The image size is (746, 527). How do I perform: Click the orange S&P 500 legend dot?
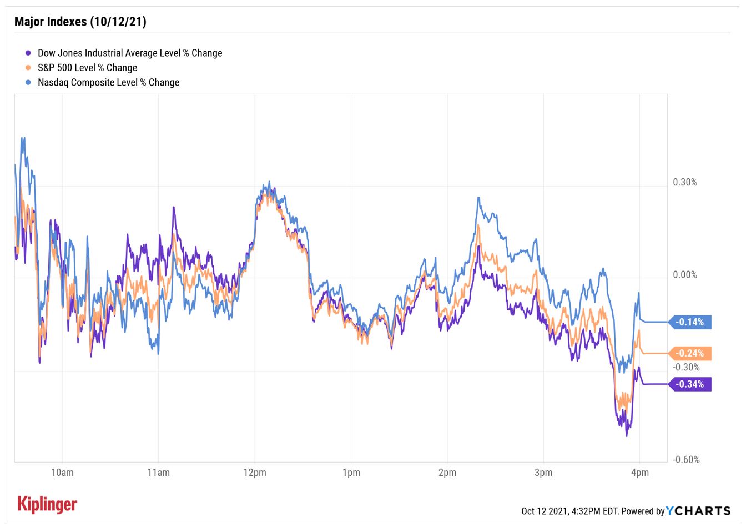tap(28, 68)
